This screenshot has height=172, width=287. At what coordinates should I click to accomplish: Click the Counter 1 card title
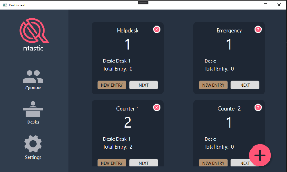pyautogui.click(x=127, y=109)
